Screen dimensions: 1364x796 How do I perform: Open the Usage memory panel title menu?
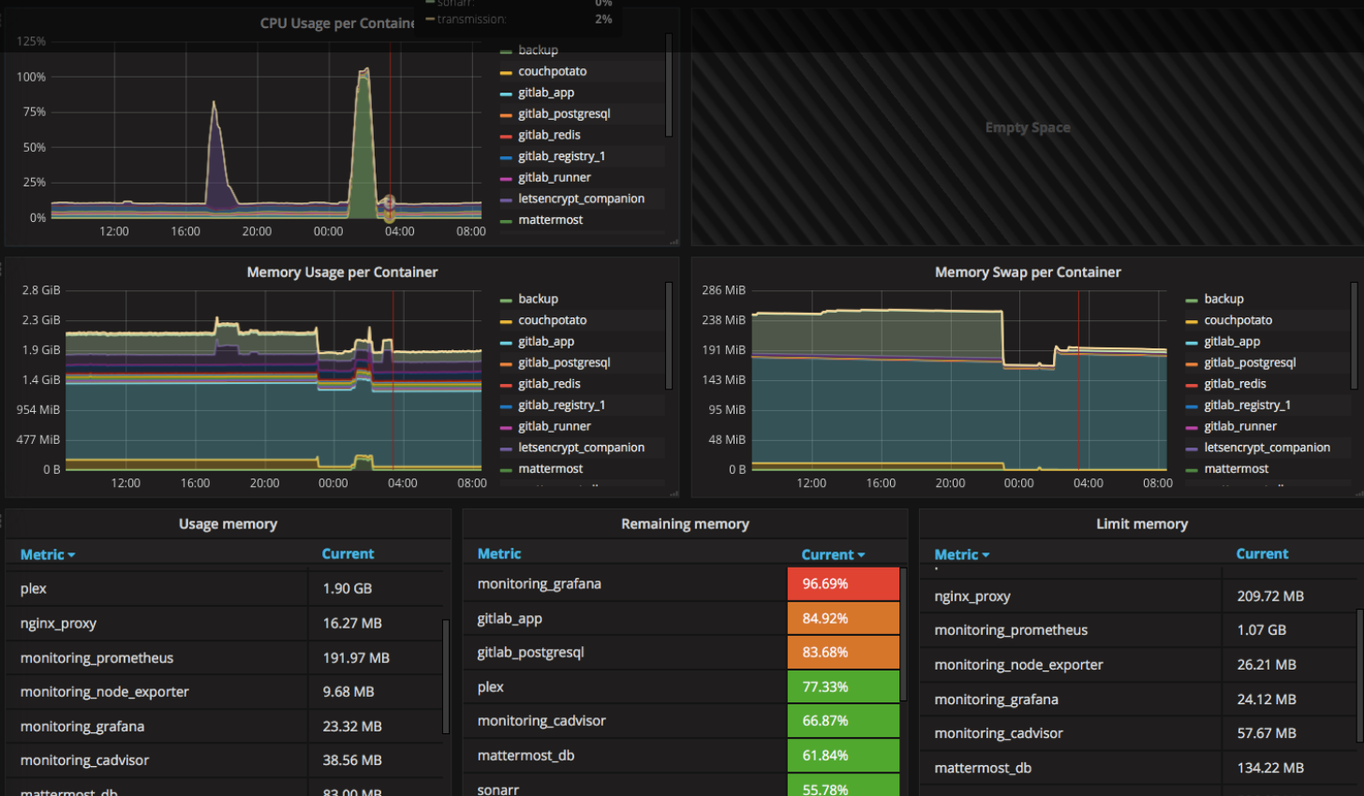228,523
